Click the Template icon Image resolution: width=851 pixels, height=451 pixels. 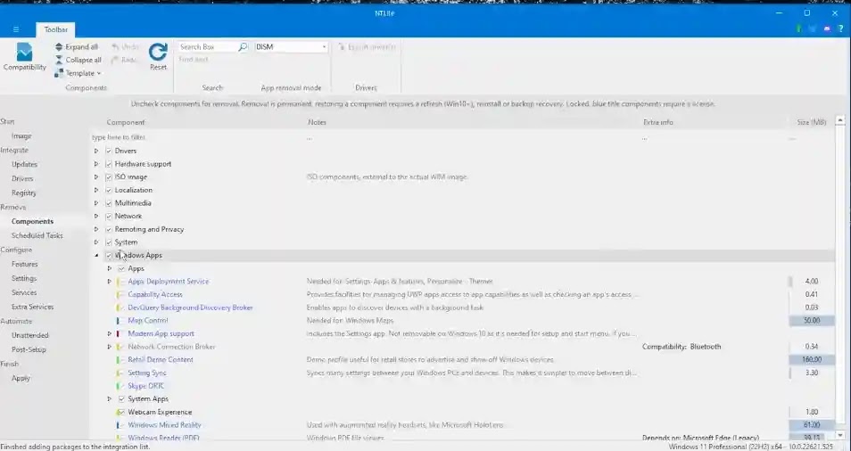(x=59, y=73)
